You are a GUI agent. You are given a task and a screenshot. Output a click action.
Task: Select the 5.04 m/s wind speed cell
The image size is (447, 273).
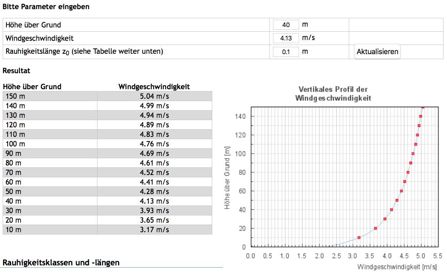(x=154, y=96)
